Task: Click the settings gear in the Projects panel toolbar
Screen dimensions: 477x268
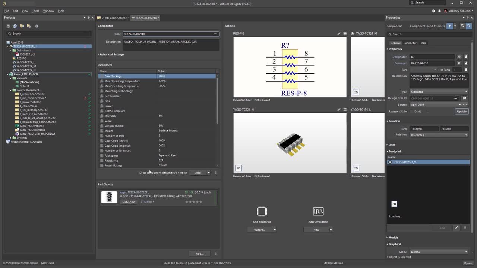Action: [x=37, y=26]
